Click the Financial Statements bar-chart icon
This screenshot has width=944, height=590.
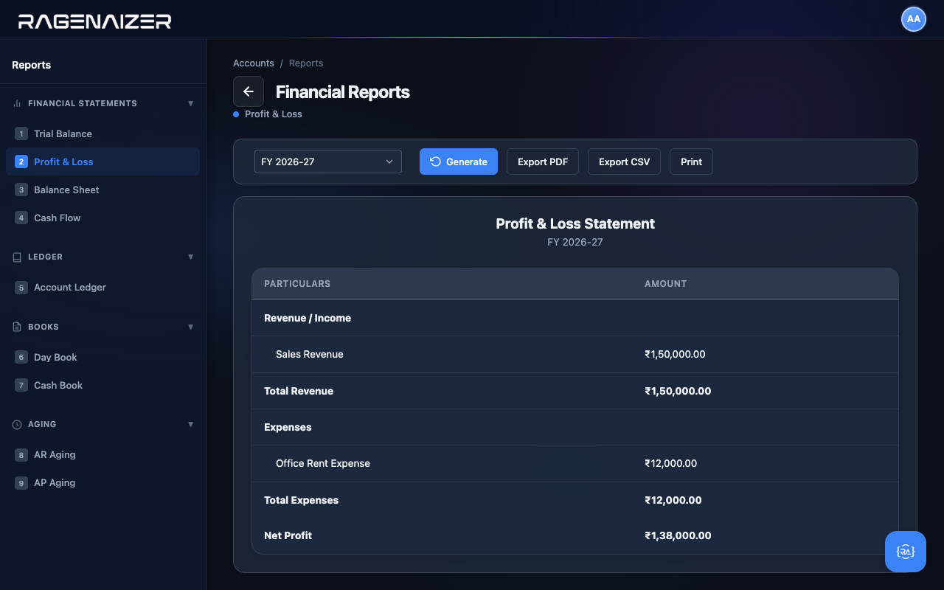point(17,103)
